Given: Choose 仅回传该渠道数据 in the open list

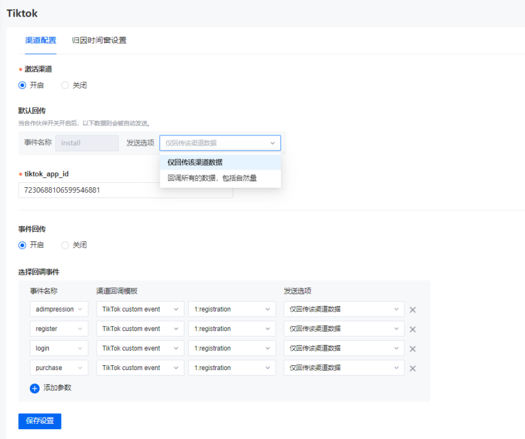Looking at the screenshot, I should [220, 162].
